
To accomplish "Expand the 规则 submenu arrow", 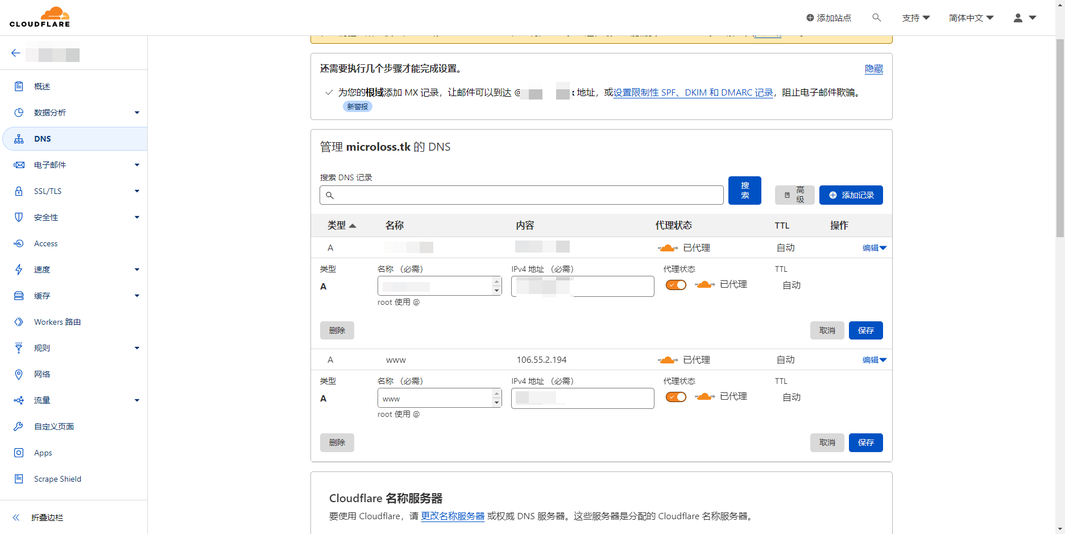I will (137, 348).
